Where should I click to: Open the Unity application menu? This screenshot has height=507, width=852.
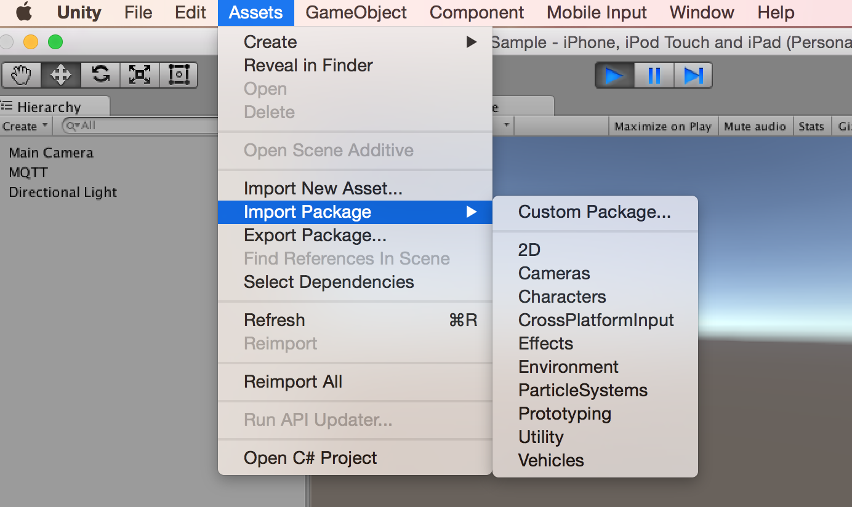click(x=79, y=12)
